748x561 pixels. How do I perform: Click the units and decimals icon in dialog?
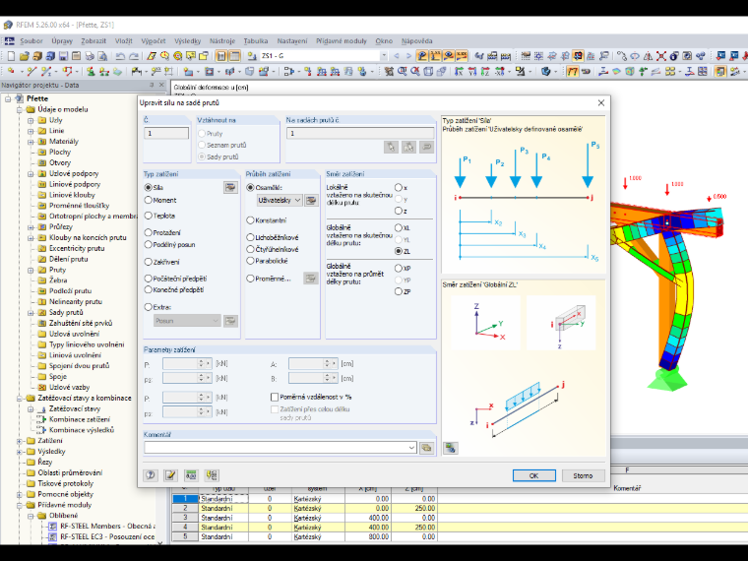(191, 475)
